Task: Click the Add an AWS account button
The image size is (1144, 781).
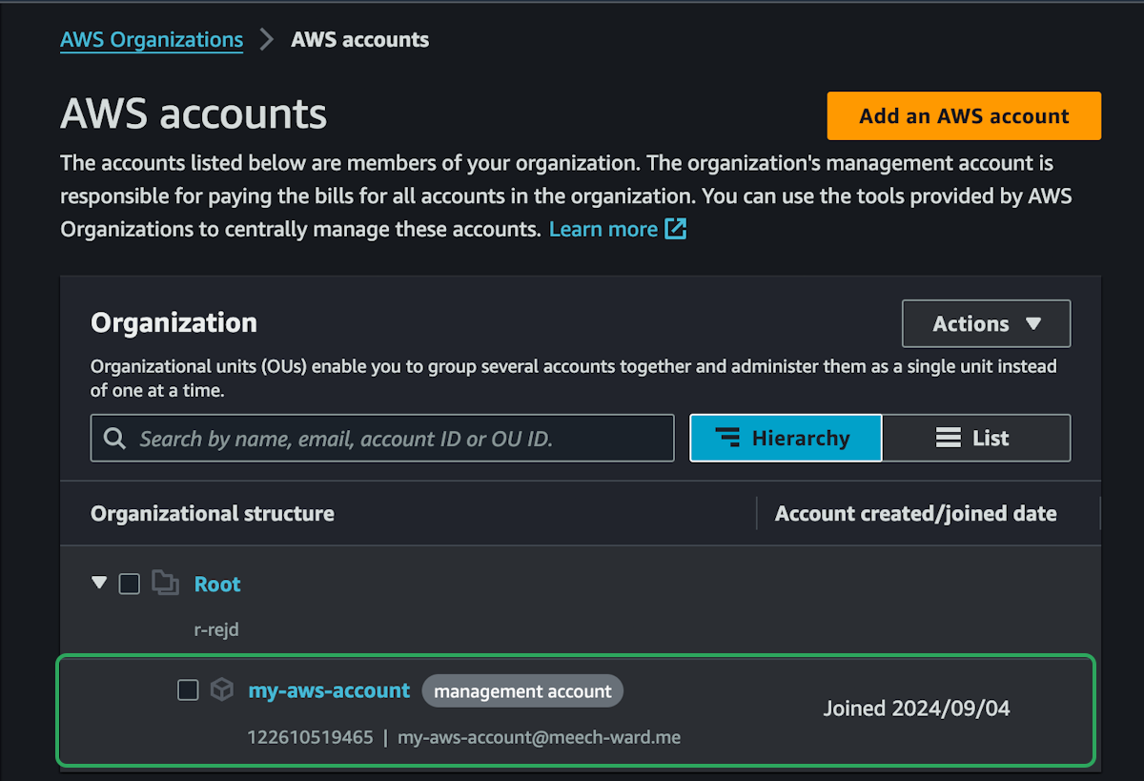Action: 964,116
